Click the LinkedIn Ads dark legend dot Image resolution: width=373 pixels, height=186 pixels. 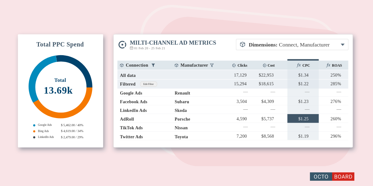tap(34, 137)
